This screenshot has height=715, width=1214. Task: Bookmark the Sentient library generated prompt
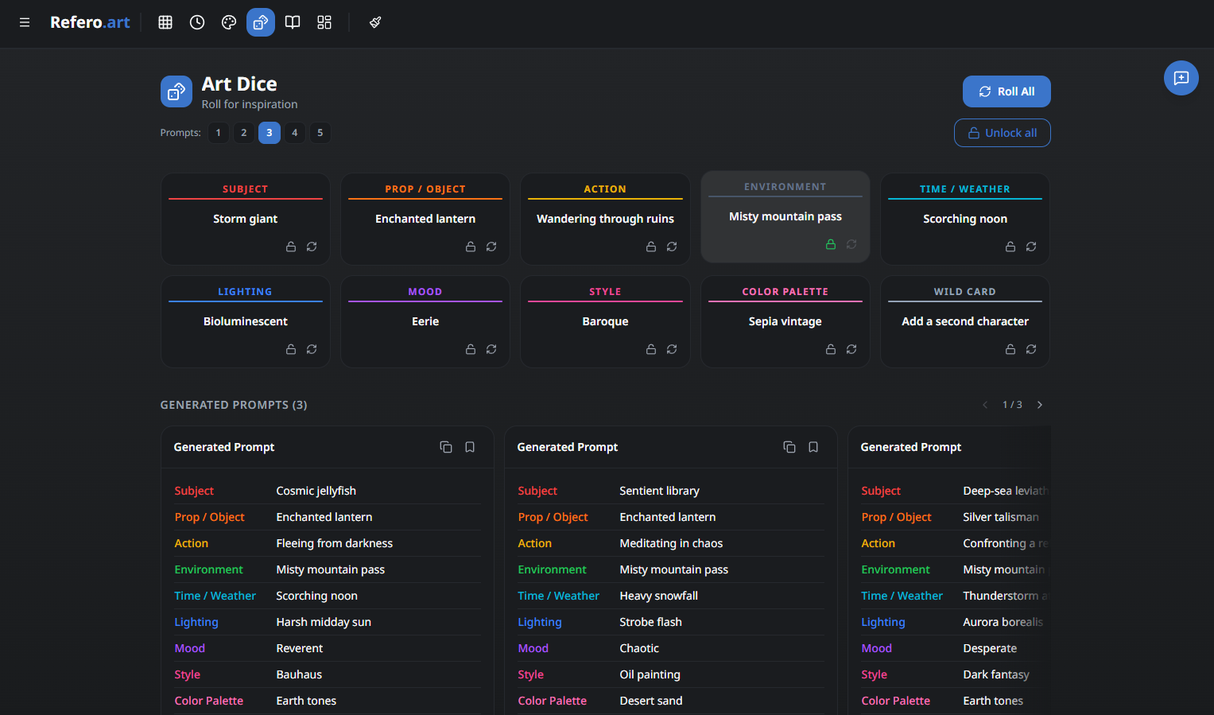[813, 447]
